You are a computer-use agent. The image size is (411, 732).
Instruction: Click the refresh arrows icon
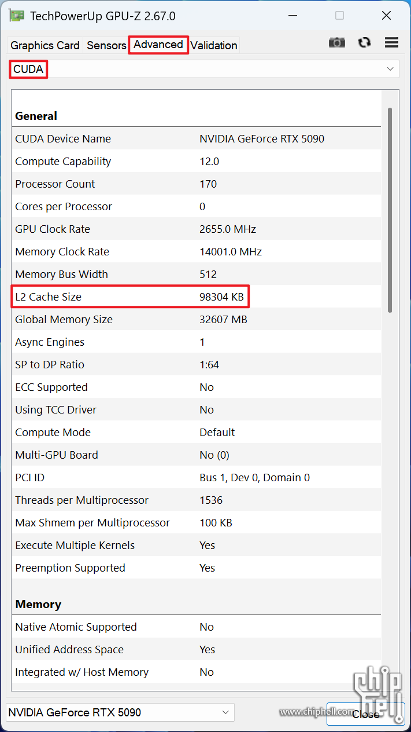(x=364, y=43)
